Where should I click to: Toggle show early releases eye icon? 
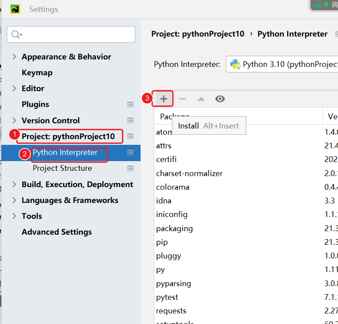(x=220, y=99)
